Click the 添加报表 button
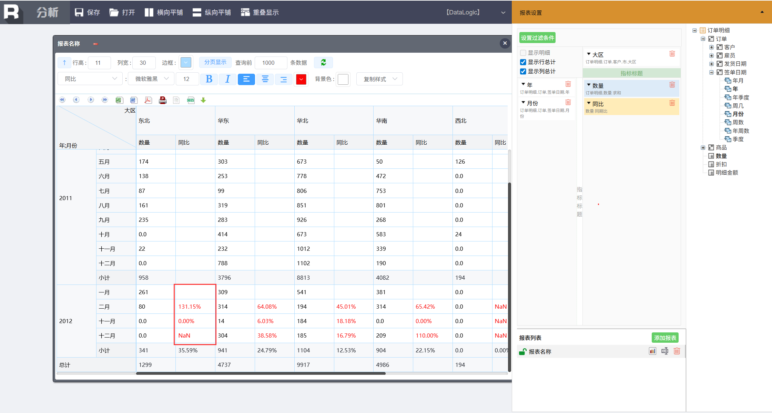772x413 pixels. pos(665,338)
